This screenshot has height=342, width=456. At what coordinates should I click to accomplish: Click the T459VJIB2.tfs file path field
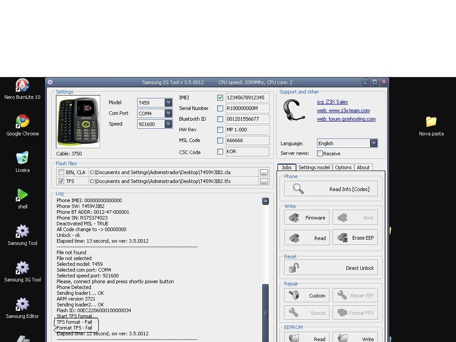click(x=173, y=181)
